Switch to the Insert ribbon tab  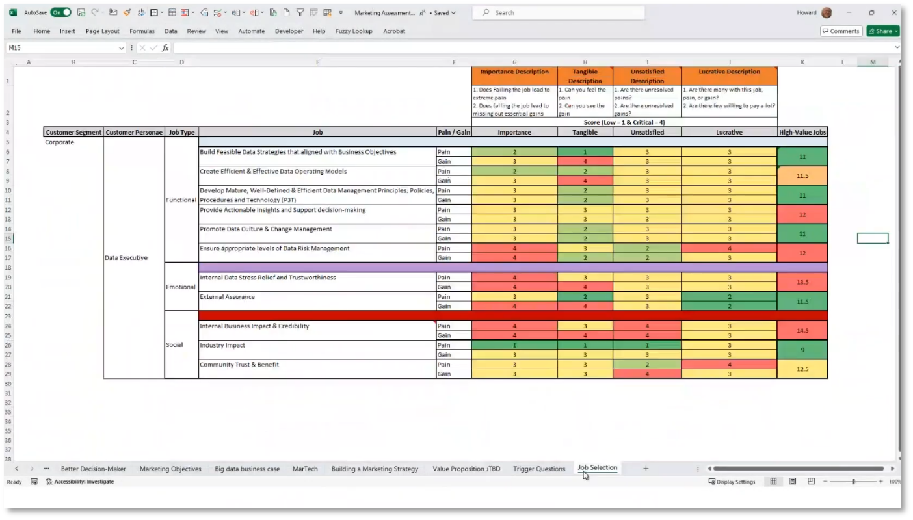[x=68, y=31]
